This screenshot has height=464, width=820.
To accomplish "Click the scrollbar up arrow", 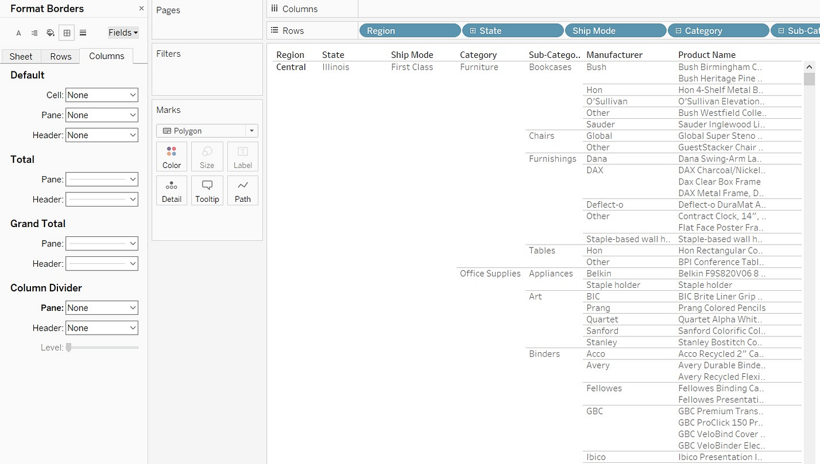I will 809,66.
